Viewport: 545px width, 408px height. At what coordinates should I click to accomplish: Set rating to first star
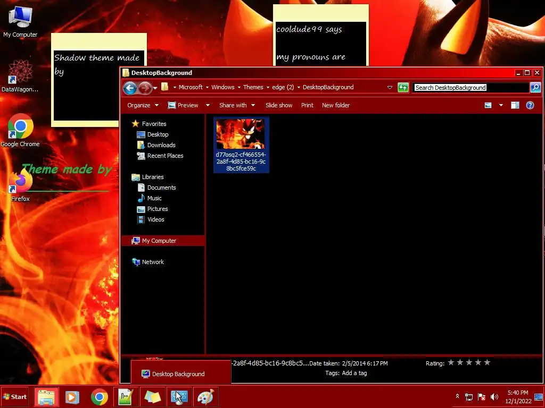coord(451,362)
